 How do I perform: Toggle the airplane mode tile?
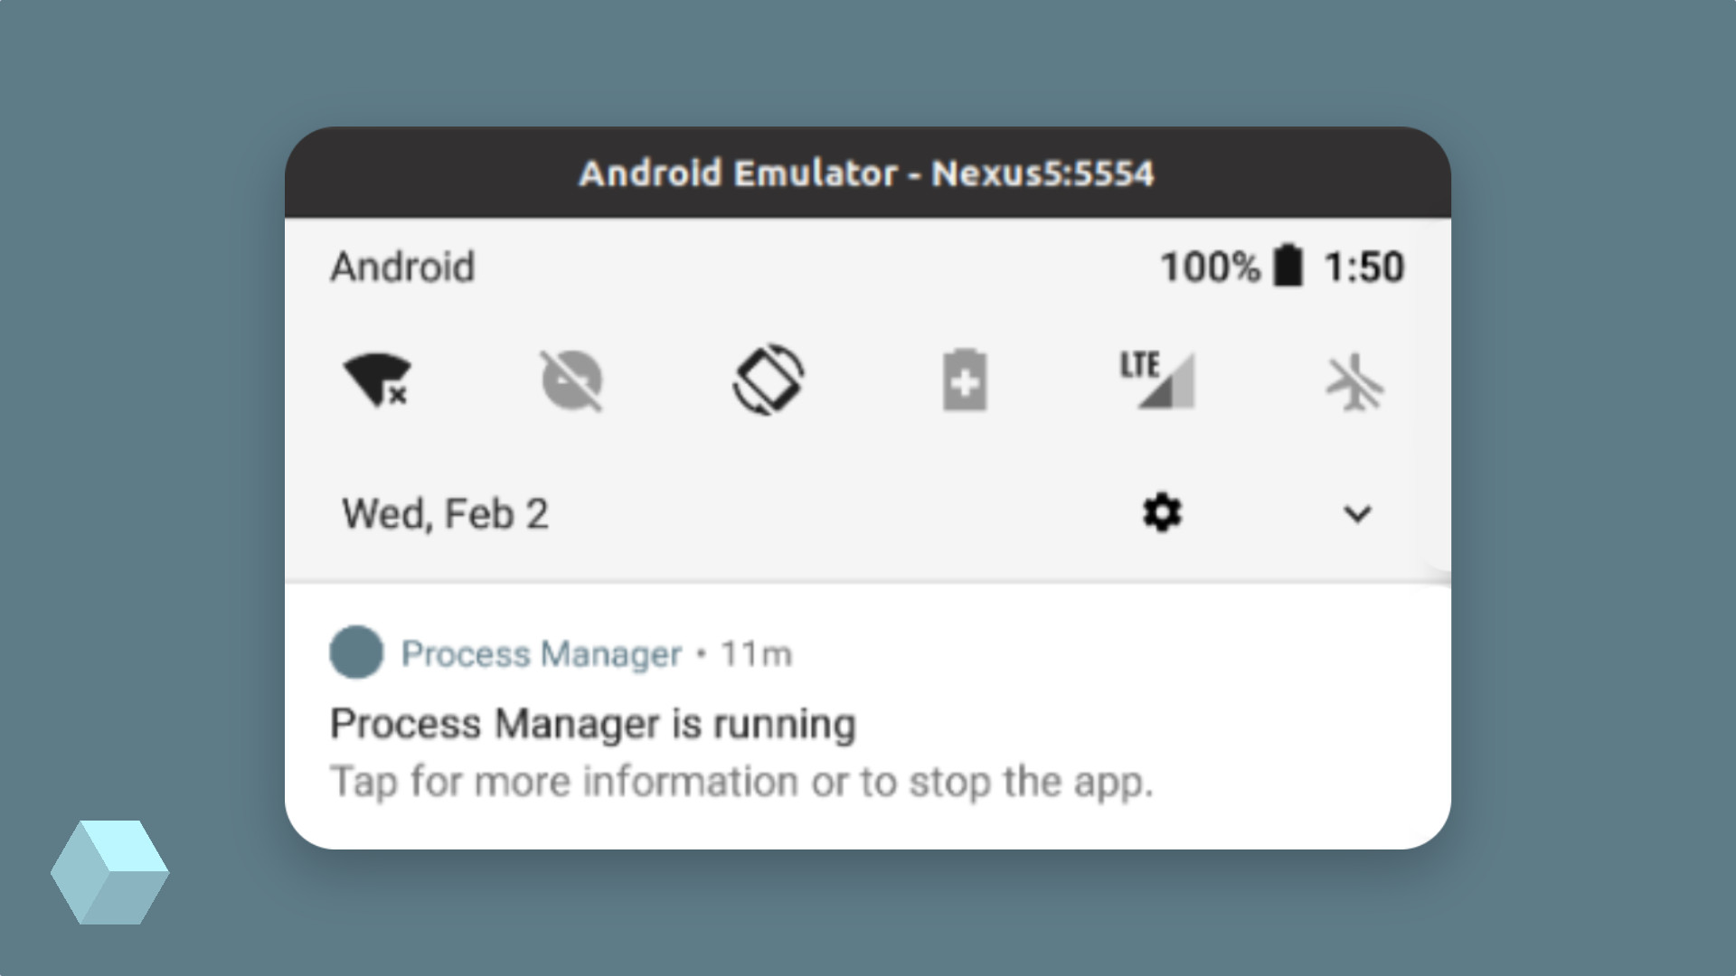click(x=1354, y=382)
